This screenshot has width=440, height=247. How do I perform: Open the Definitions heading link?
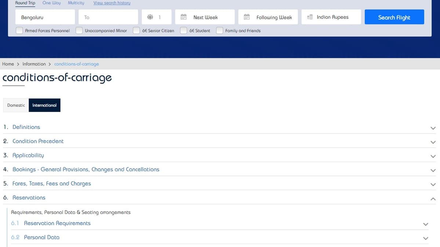(x=26, y=127)
